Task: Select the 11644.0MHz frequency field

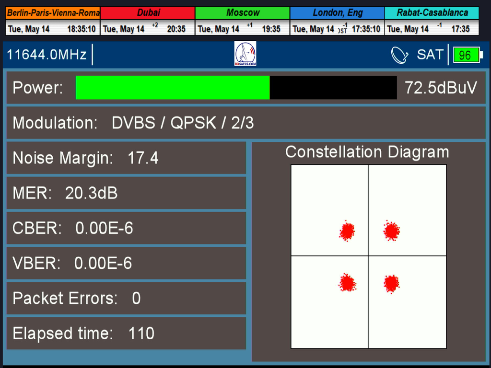Action: (47, 55)
